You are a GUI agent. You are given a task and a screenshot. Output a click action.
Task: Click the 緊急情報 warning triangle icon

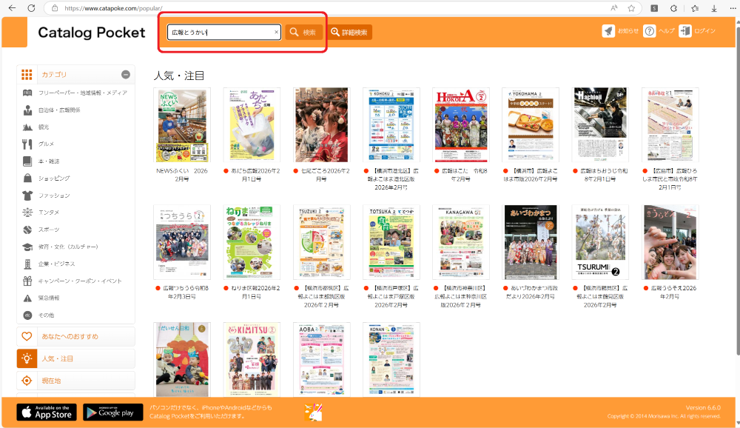pos(27,298)
